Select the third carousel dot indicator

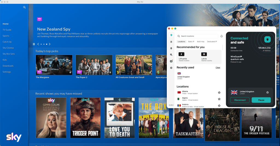pyautogui.click(x=47, y=44)
